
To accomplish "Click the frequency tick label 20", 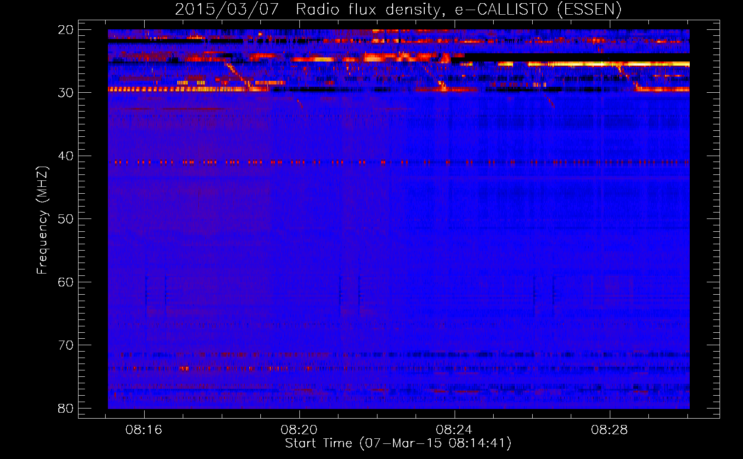I will 66,30.
